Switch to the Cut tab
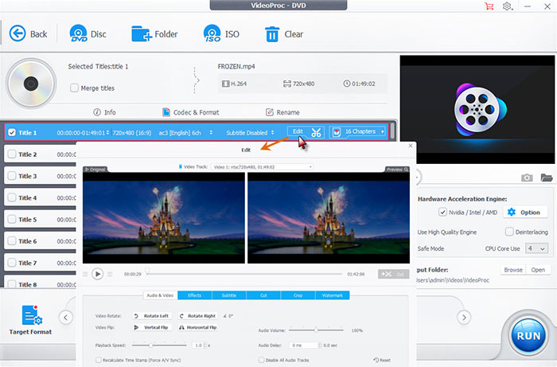Screen dimensions: 557x367 pos(263,295)
